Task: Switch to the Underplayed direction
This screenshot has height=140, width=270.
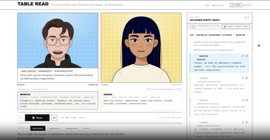Action: tap(71, 128)
